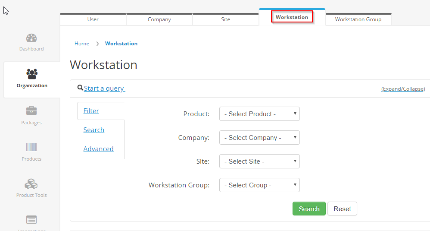Viewport: 430px width, 231px height.
Task: Switch to the Company tab
Action: tap(159, 19)
